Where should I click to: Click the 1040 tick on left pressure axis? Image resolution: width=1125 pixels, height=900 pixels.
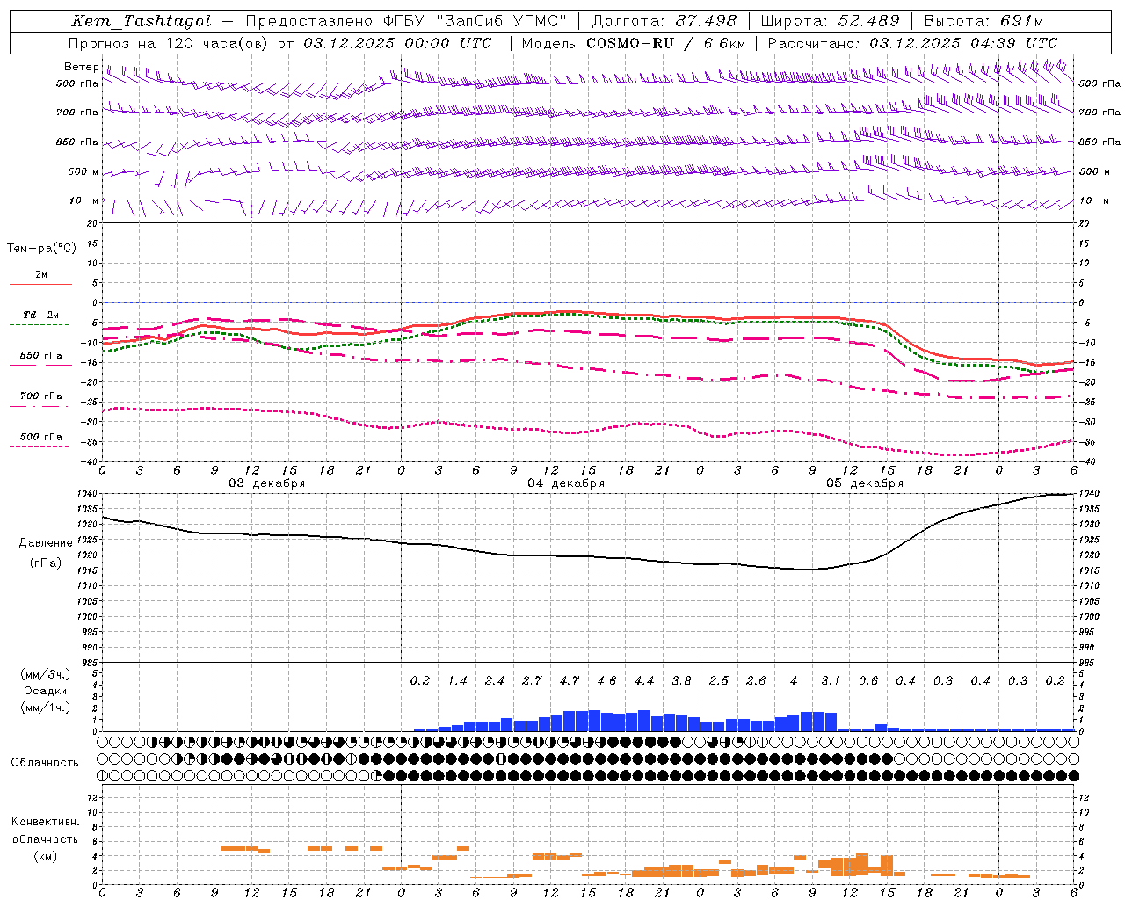tap(88, 494)
